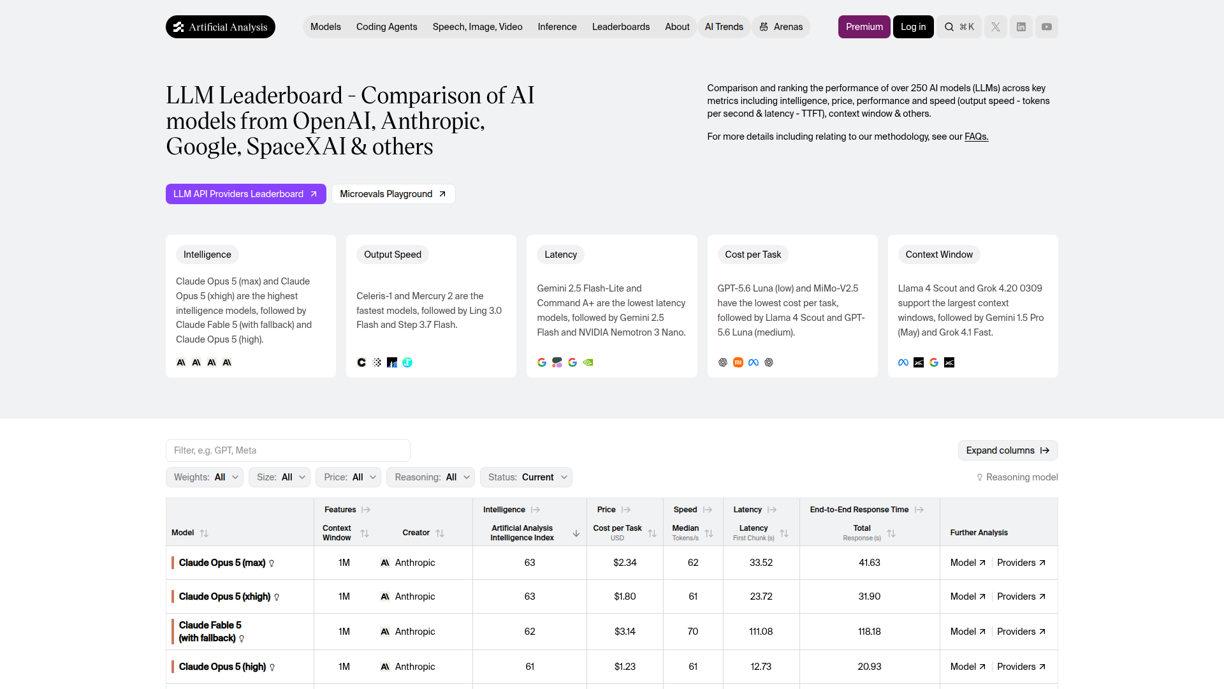Open the YouTube social icon
The height and width of the screenshot is (689, 1224).
(x=1047, y=27)
